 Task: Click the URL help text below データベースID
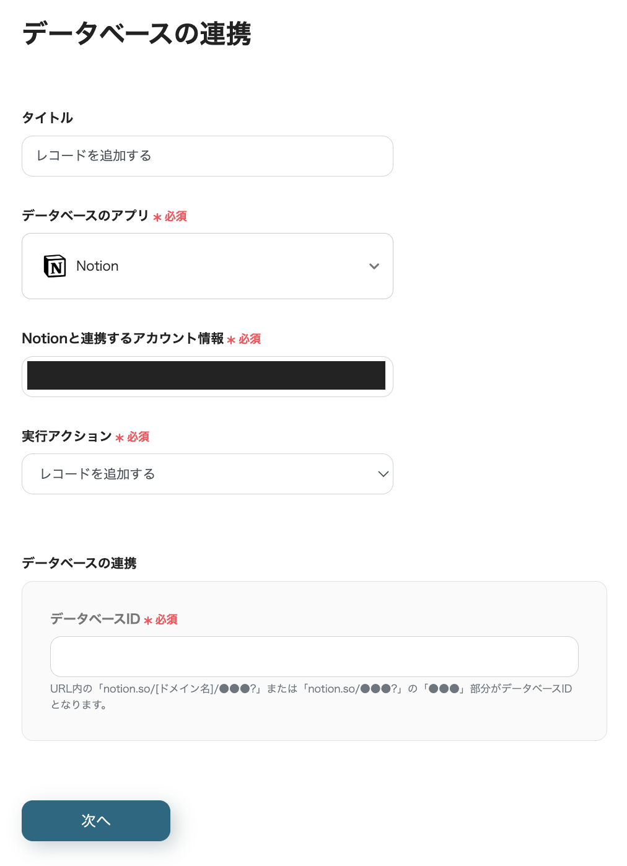point(311,696)
